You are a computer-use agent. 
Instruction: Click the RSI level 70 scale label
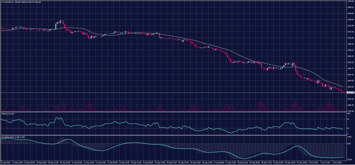pyautogui.click(x=347, y=119)
